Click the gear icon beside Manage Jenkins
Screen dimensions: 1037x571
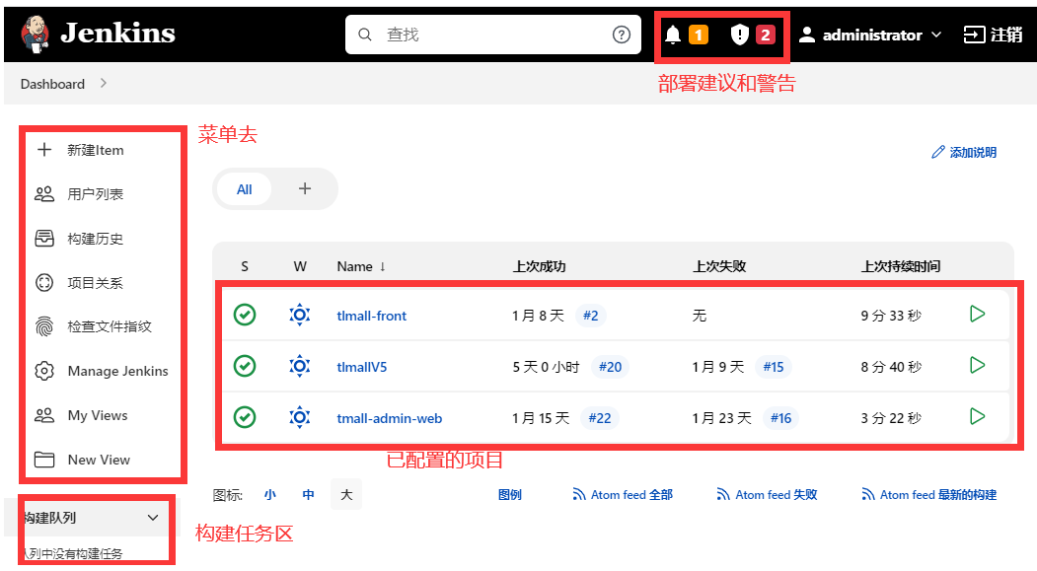point(44,371)
